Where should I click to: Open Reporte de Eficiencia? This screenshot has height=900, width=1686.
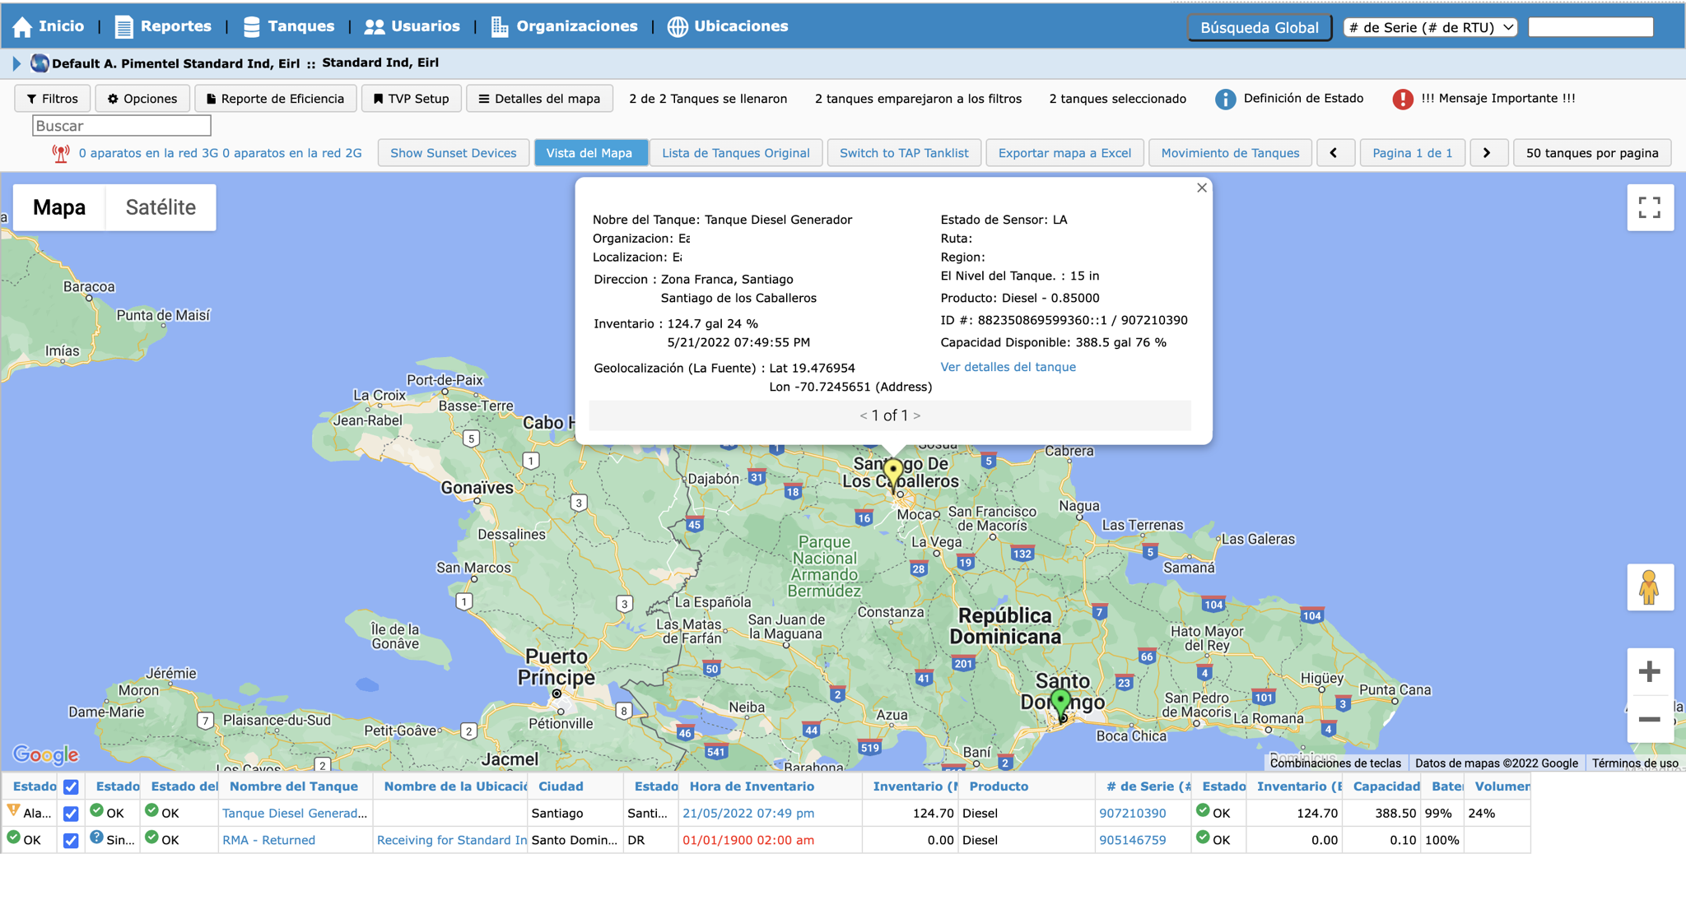(x=275, y=99)
